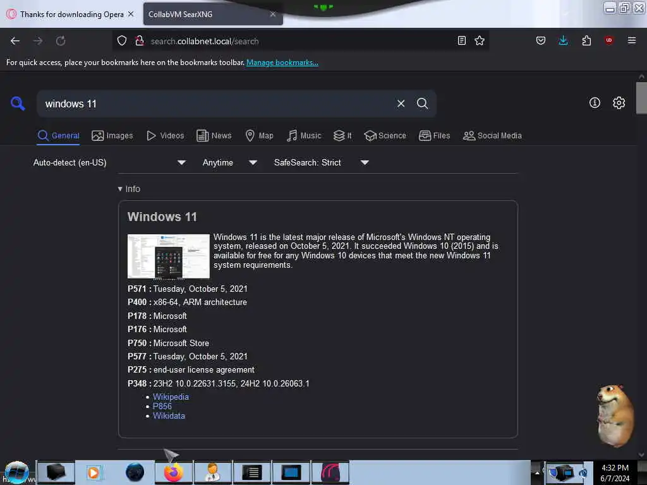Viewport: 647px width, 485px height.
Task: Open the Firefox hamburger menu
Action: (x=632, y=40)
